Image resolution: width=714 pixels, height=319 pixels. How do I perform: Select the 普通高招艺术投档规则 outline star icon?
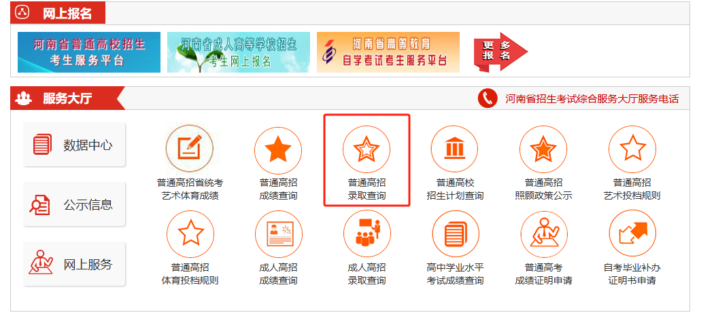pyautogui.click(x=632, y=149)
